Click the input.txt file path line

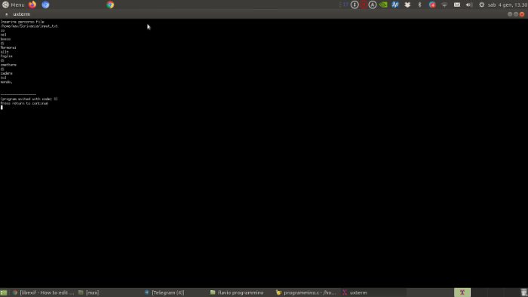[x=29, y=26]
